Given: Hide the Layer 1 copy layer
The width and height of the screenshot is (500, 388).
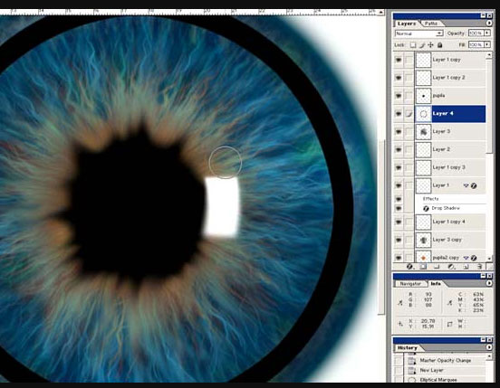Looking at the screenshot, I should pyautogui.click(x=399, y=60).
